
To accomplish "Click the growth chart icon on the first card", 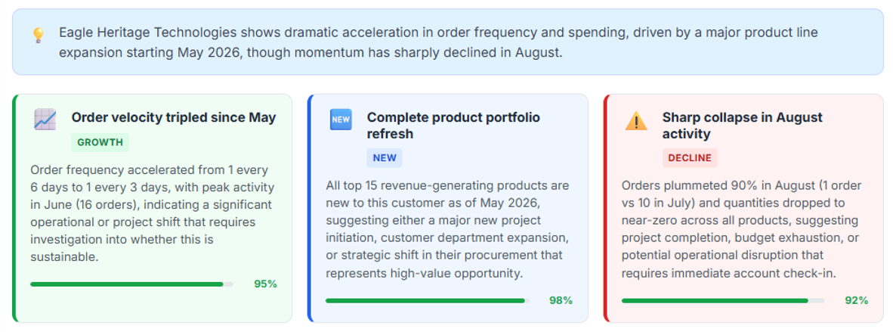I will pyautogui.click(x=45, y=119).
